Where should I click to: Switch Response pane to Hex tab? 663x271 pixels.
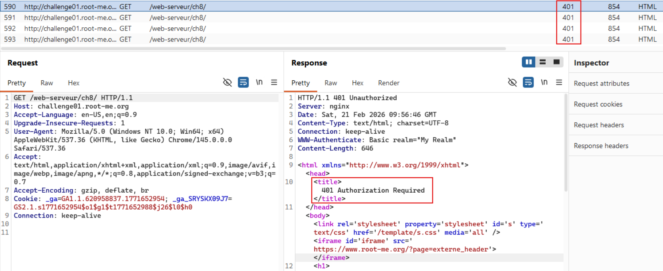(357, 83)
